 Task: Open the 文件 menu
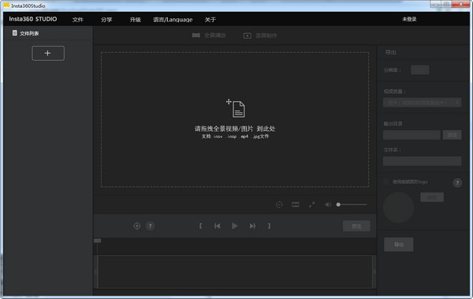coord(77,20)
